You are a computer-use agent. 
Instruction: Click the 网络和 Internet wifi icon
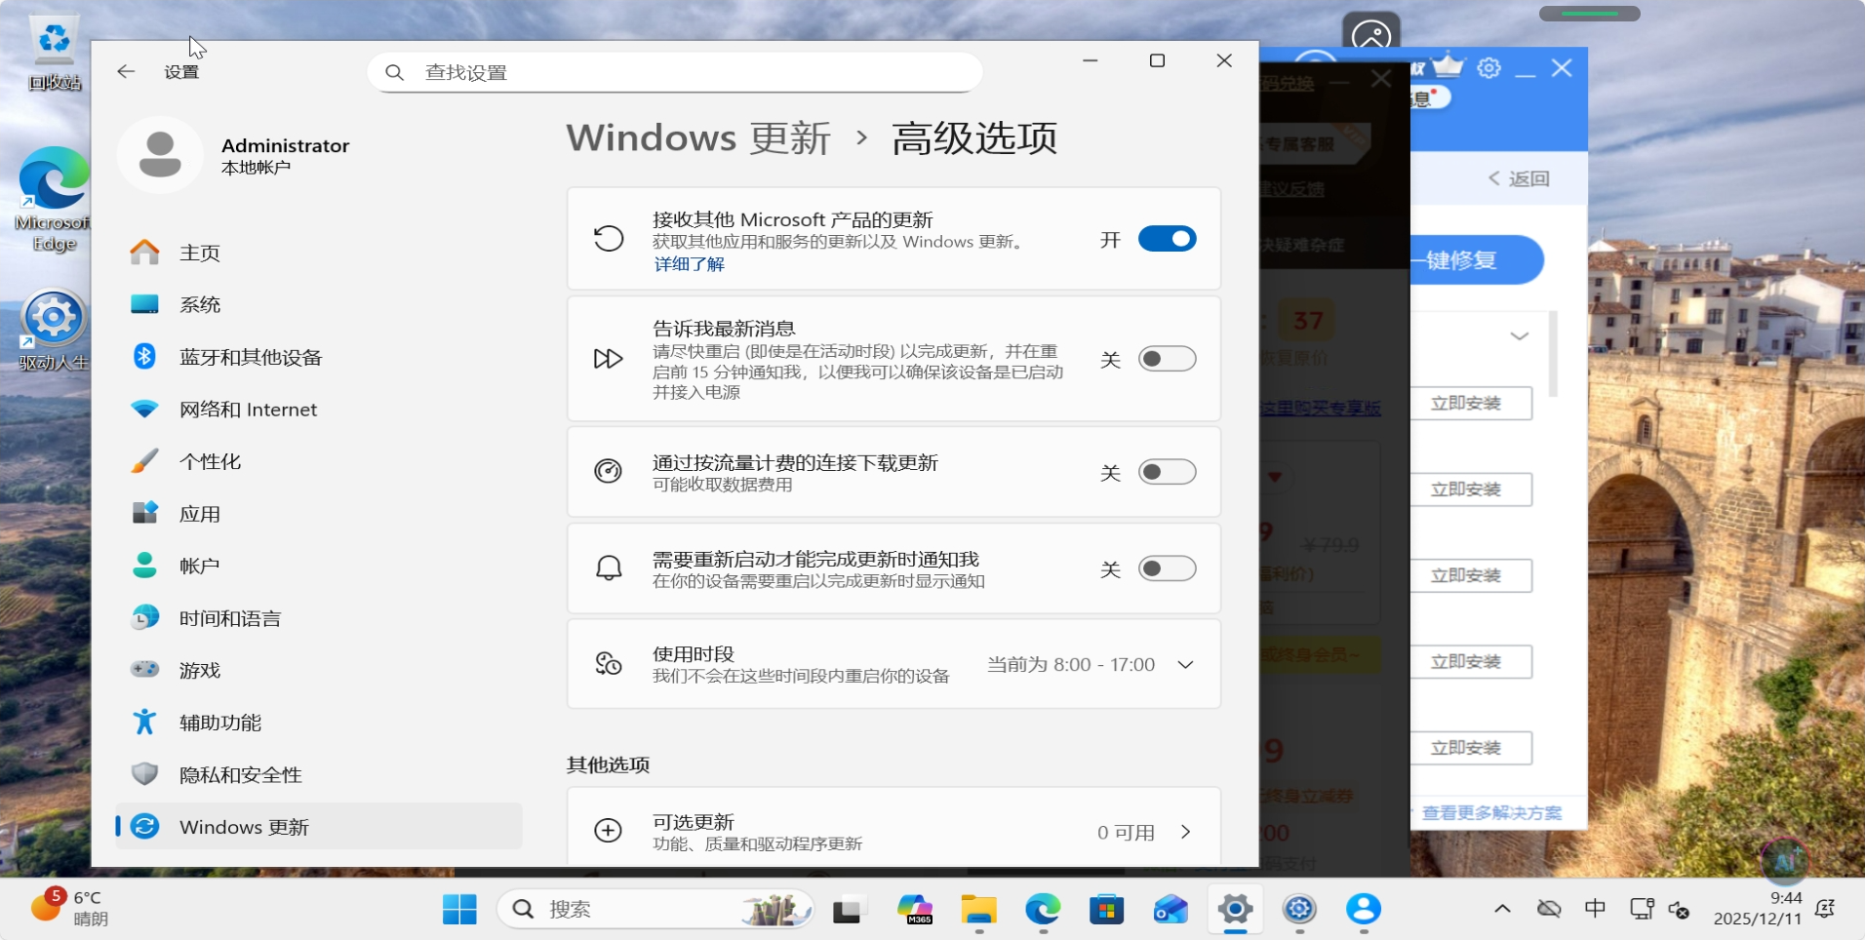click(x=144, y=410)
